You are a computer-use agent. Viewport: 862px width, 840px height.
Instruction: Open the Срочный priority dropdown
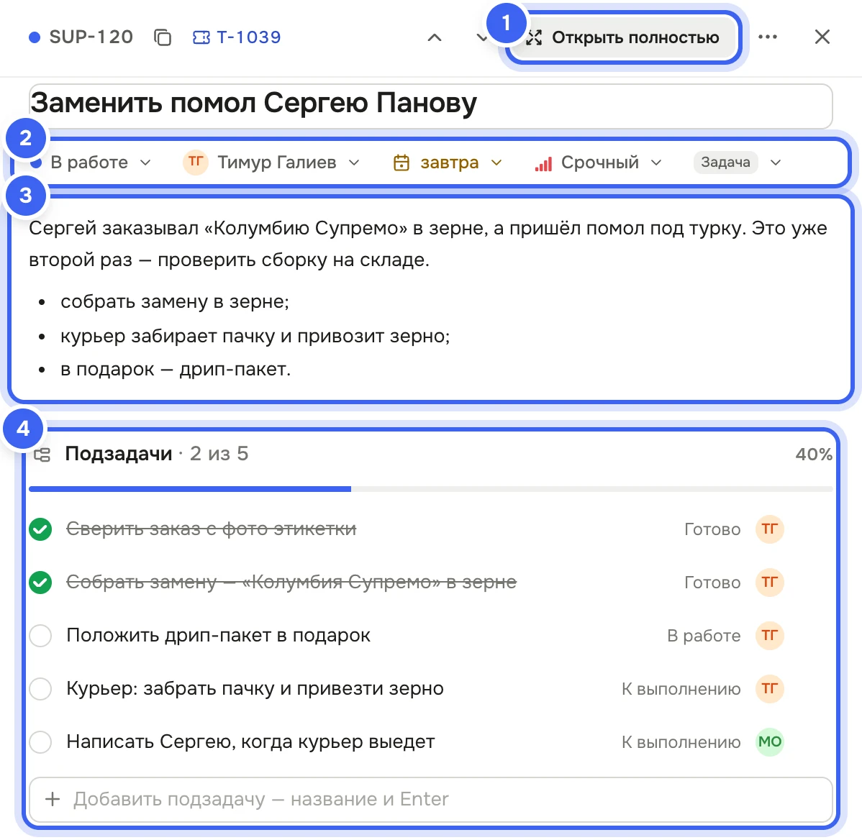(598, 163)
